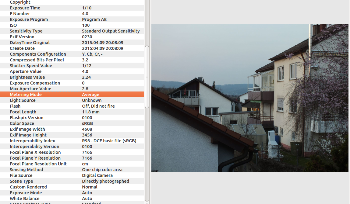Viewport: 350px width, 204px height.
Task: Click the F Number row
Action: pyautogui.click(x=72, y=14)
